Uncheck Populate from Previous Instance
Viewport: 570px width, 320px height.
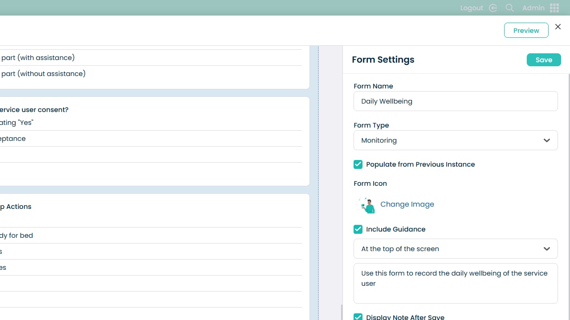pos(358,164)
